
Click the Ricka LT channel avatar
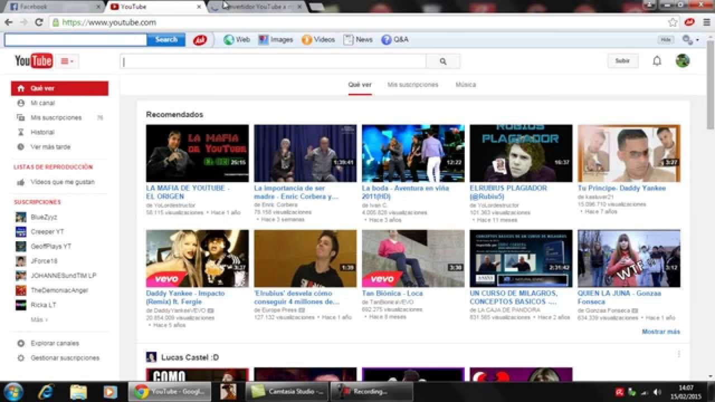coord(21,305)
